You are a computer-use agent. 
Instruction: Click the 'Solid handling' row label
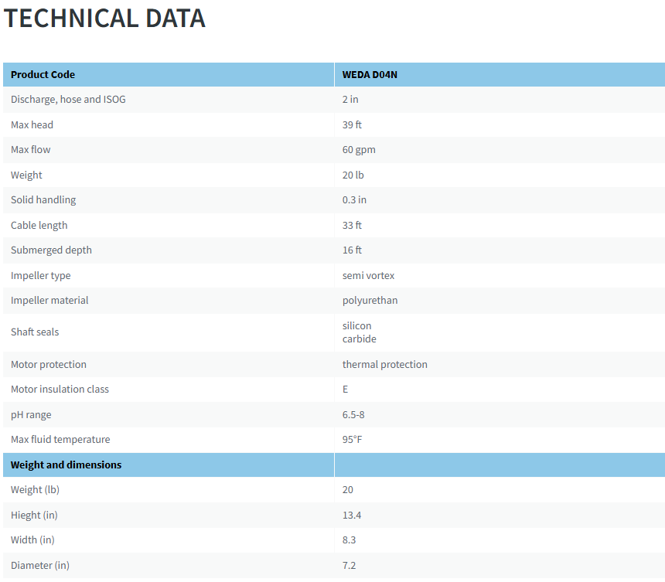click(43, 199)
